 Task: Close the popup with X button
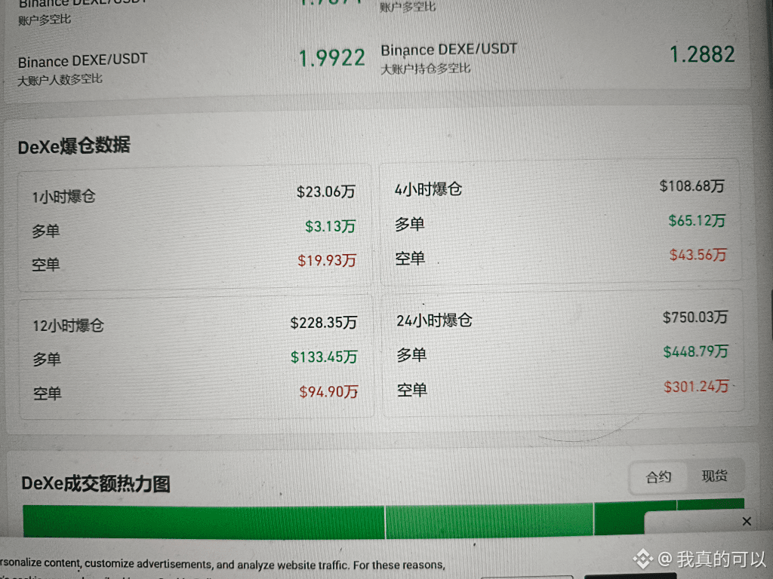(747, 522)
